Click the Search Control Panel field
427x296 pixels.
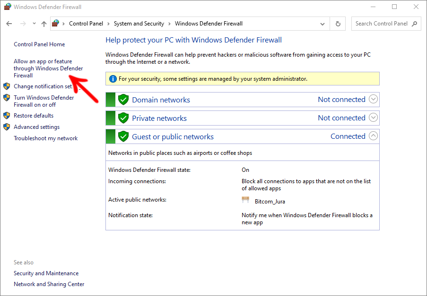pos(386,24)
